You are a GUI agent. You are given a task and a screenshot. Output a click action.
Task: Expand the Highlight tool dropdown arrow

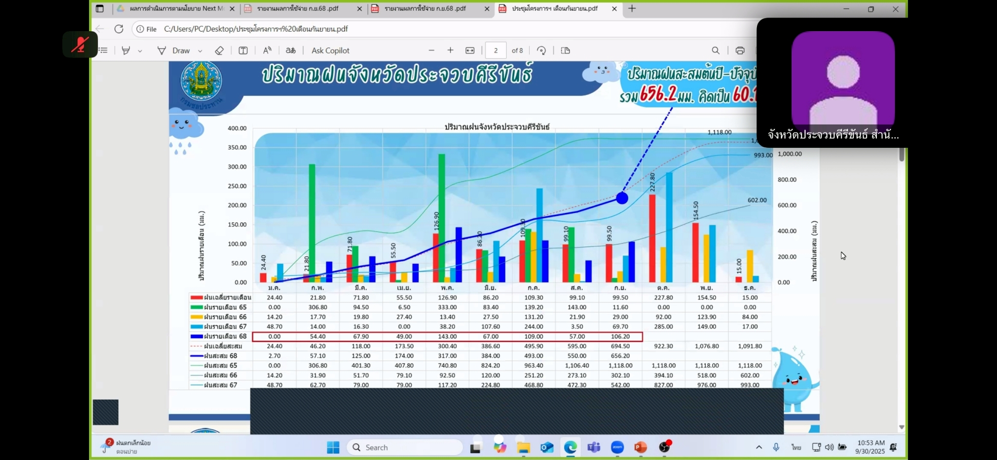(x=140, y=51)
